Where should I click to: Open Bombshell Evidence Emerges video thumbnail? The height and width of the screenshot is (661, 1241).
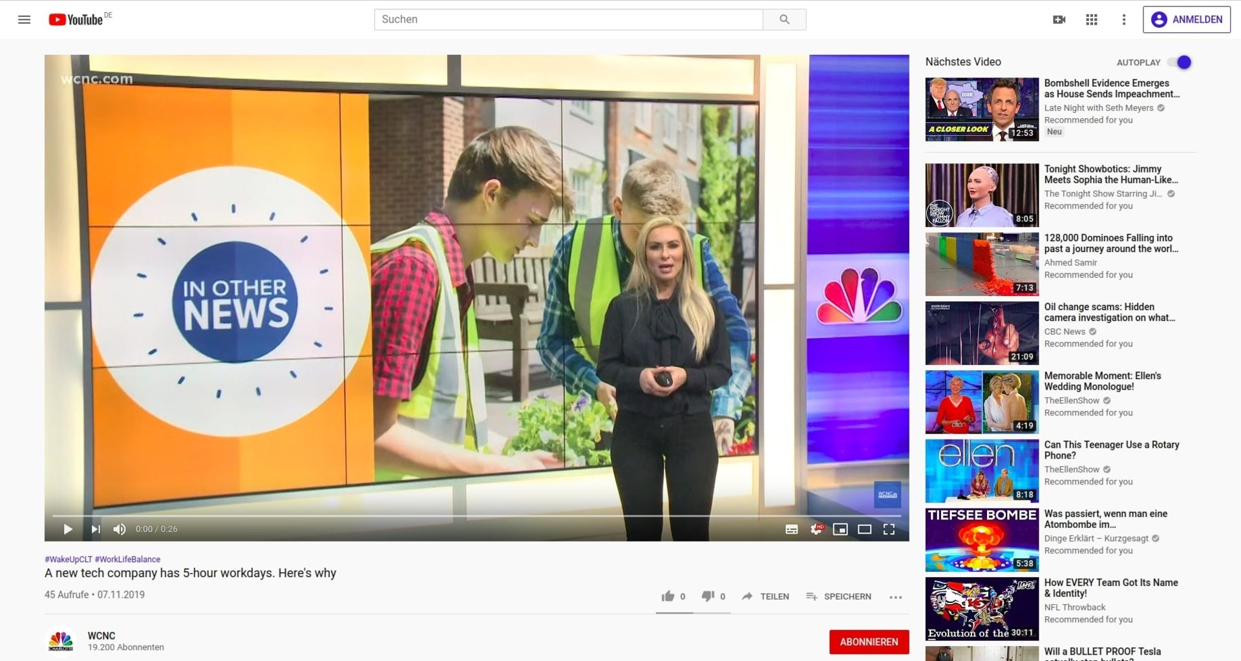click(982, 109)
